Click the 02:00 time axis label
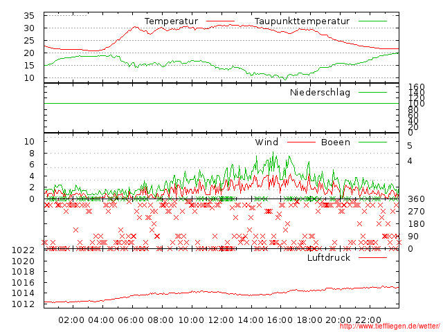The height and width of the screenshot is (332, 443). tap(71, 320)
